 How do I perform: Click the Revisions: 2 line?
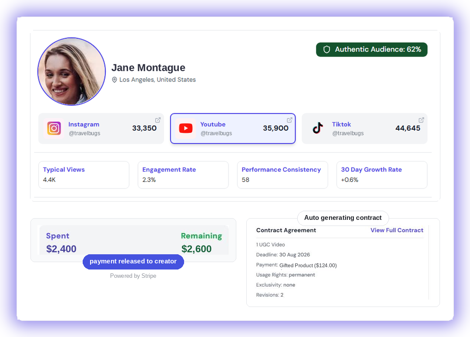[x=269, y=295]
